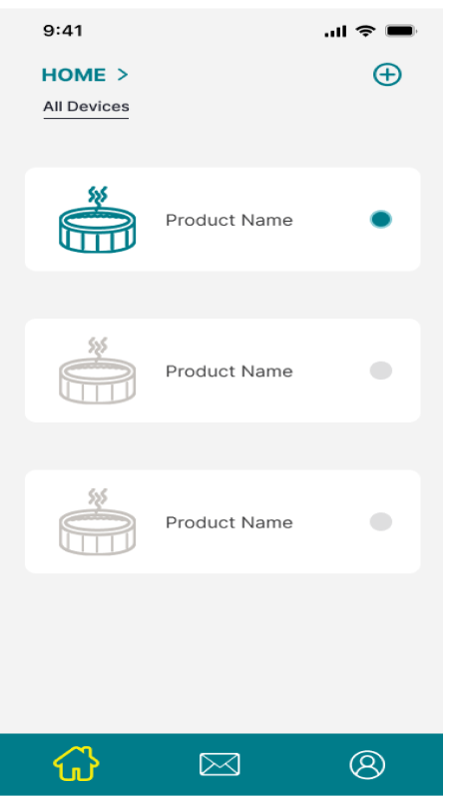
Task: Tap the 9:41 clock in status bar
Action: click(63, 31)
